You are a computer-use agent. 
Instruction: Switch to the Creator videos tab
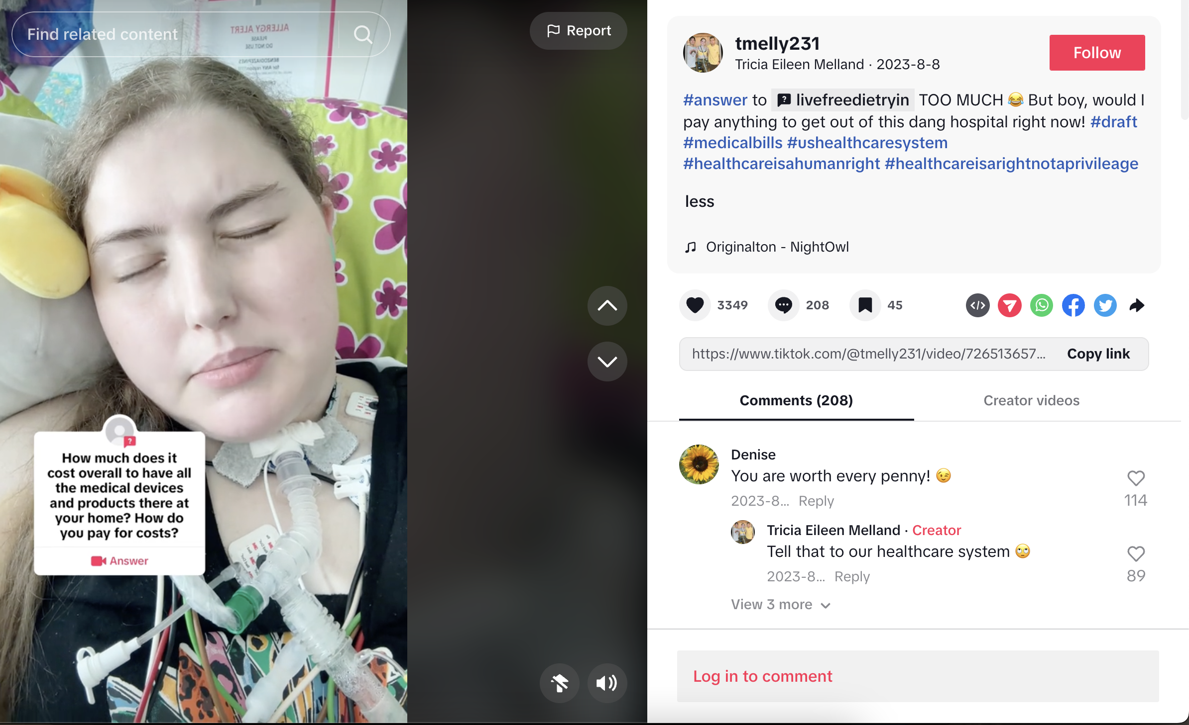1031,401
